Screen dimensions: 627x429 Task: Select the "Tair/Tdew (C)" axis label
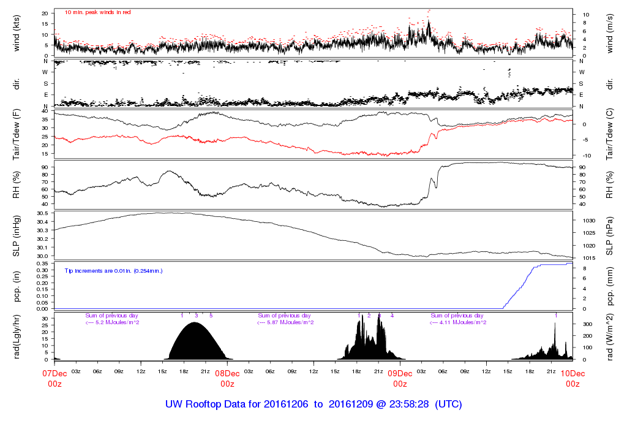(609, 134)
